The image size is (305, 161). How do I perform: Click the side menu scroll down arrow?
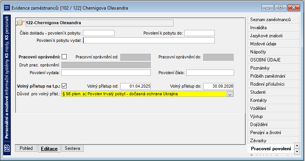click(297, 151)
